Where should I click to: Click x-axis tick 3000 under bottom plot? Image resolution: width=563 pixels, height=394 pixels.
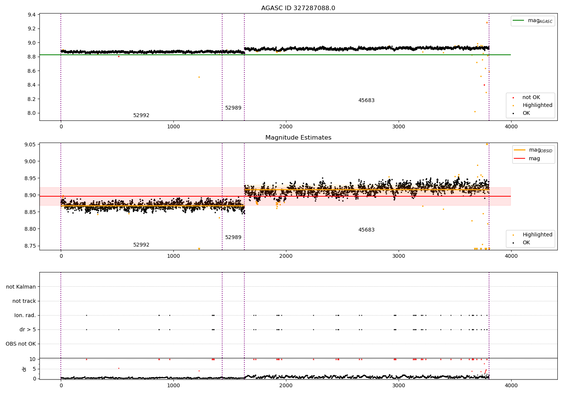pos(399,385)
